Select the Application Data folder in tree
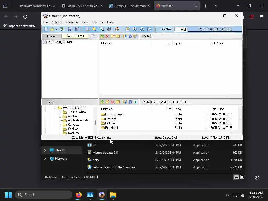Viewport: 268px width, 201px height. tap(78, 120)
